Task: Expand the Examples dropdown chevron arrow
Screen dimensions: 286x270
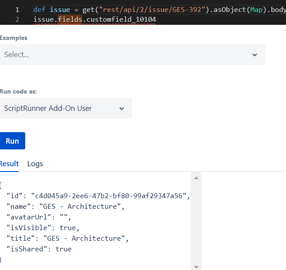Action: (x=255, y=55)
